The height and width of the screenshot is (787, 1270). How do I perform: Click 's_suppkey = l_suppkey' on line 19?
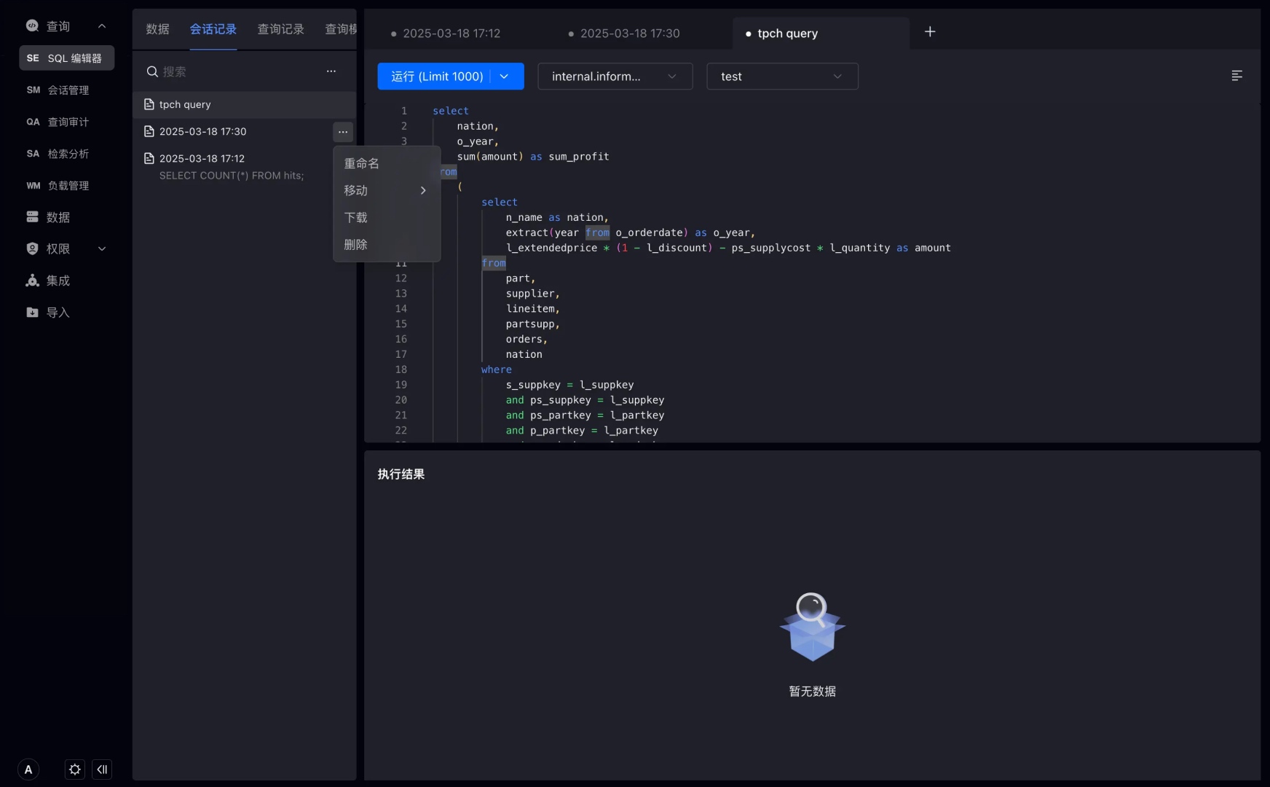570,385
